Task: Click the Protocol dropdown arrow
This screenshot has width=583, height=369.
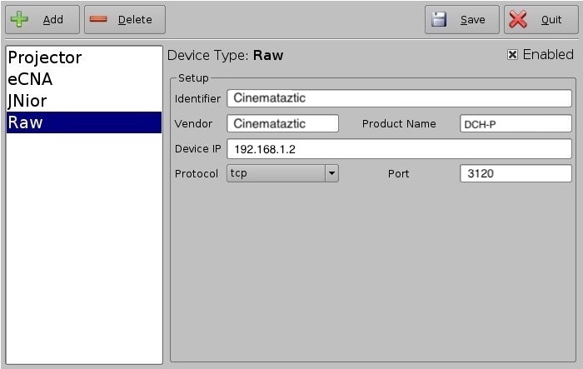Action: 331,173
